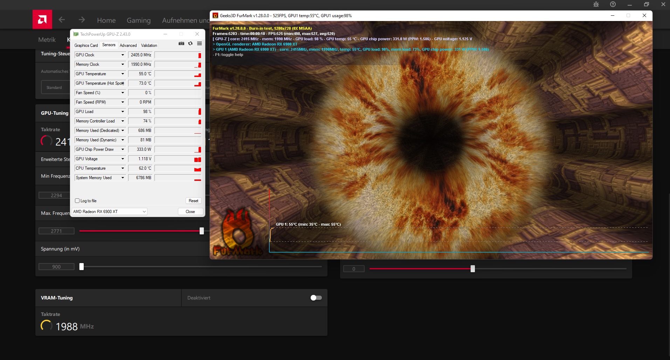Open the bug report icon
Screen dimensions: 670x360
596,5
